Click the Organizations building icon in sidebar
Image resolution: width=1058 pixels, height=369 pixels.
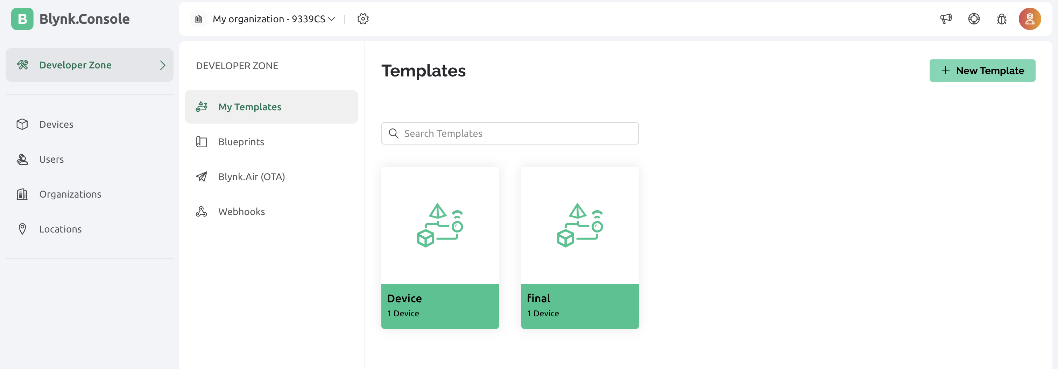[22, 194]
